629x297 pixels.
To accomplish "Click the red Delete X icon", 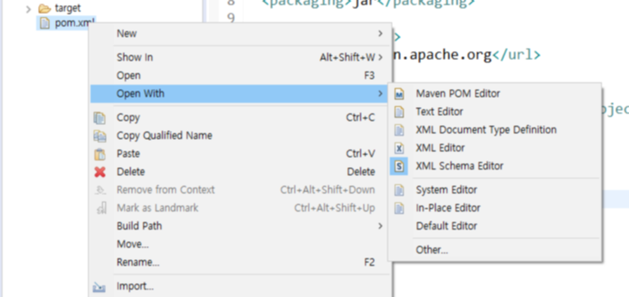I will pos(99,172).
